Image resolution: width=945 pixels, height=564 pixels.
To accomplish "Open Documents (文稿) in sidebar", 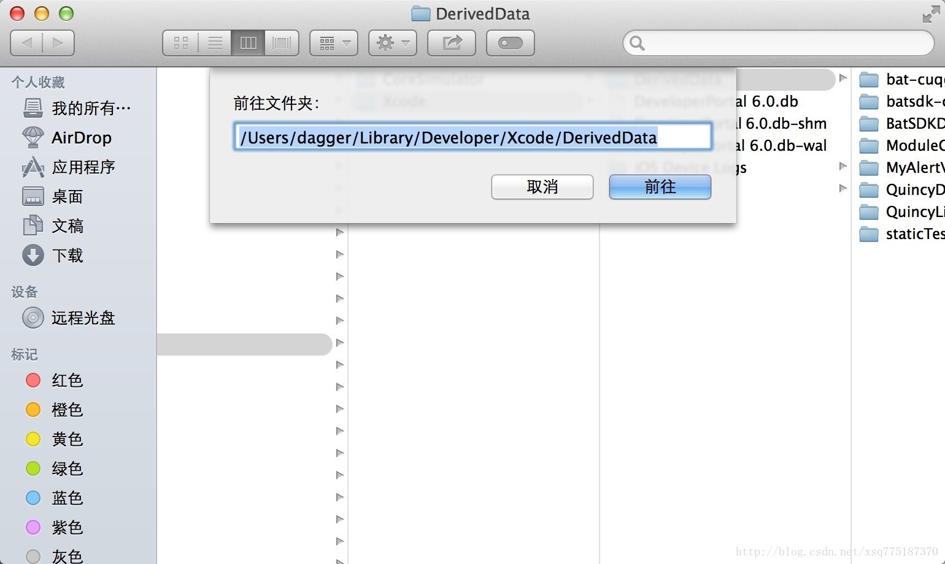I will (x=53, y=226).
